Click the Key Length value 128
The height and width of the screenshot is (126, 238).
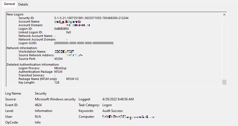[57, 82]
